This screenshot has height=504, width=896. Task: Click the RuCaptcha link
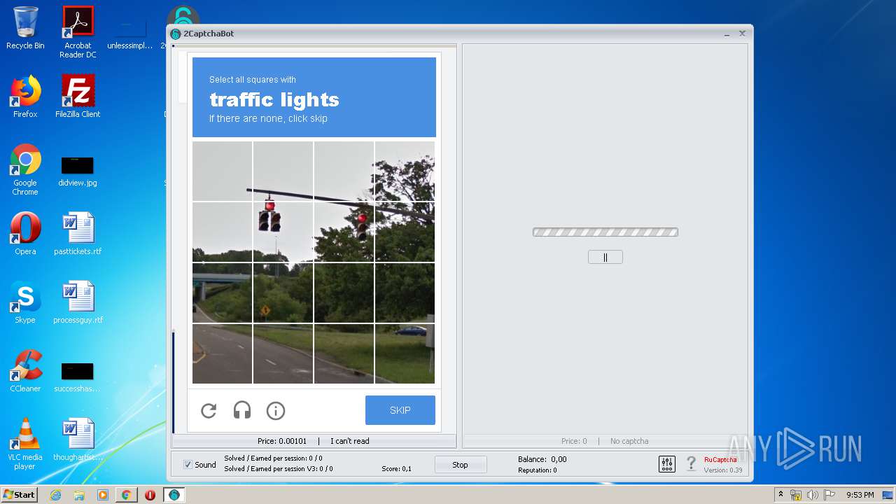tap(720, 460)
